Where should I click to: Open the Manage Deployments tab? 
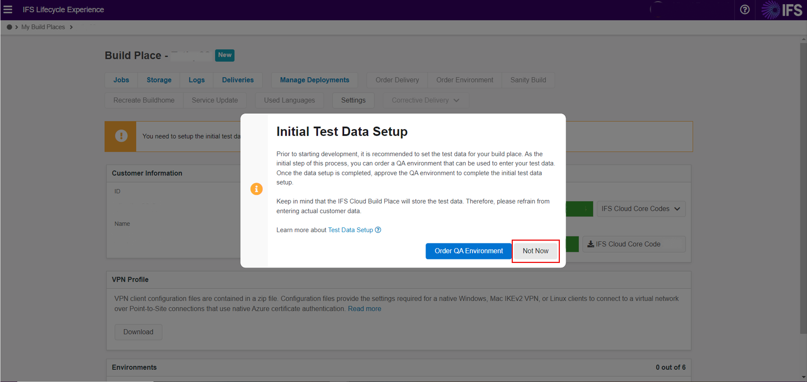point(314,80)
